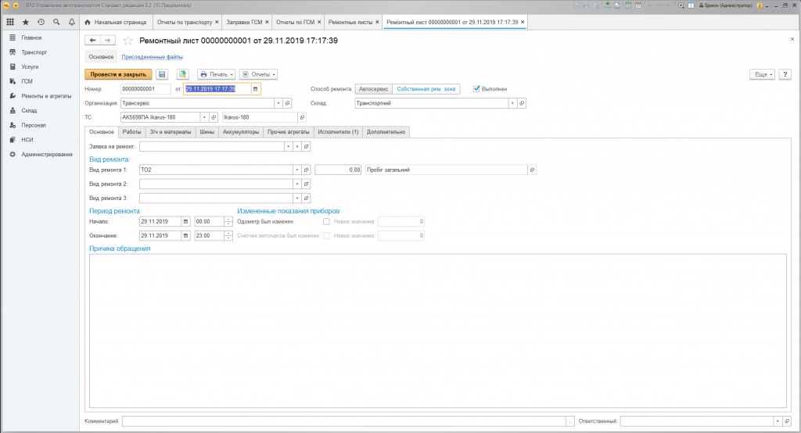Close the Заправки ГСМ tab
This screenshot has height=433, width=801.
pyautogui.click(x=267, y=22)
